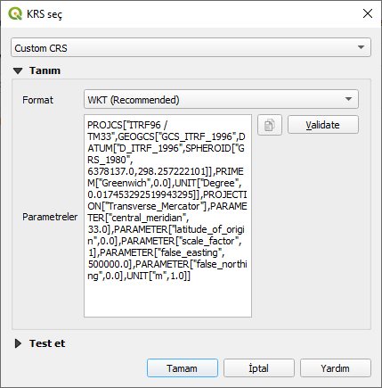This screenshot has height=388, width=382.
Task: Click the empty area below the WKT text
Action: point(167,299)
